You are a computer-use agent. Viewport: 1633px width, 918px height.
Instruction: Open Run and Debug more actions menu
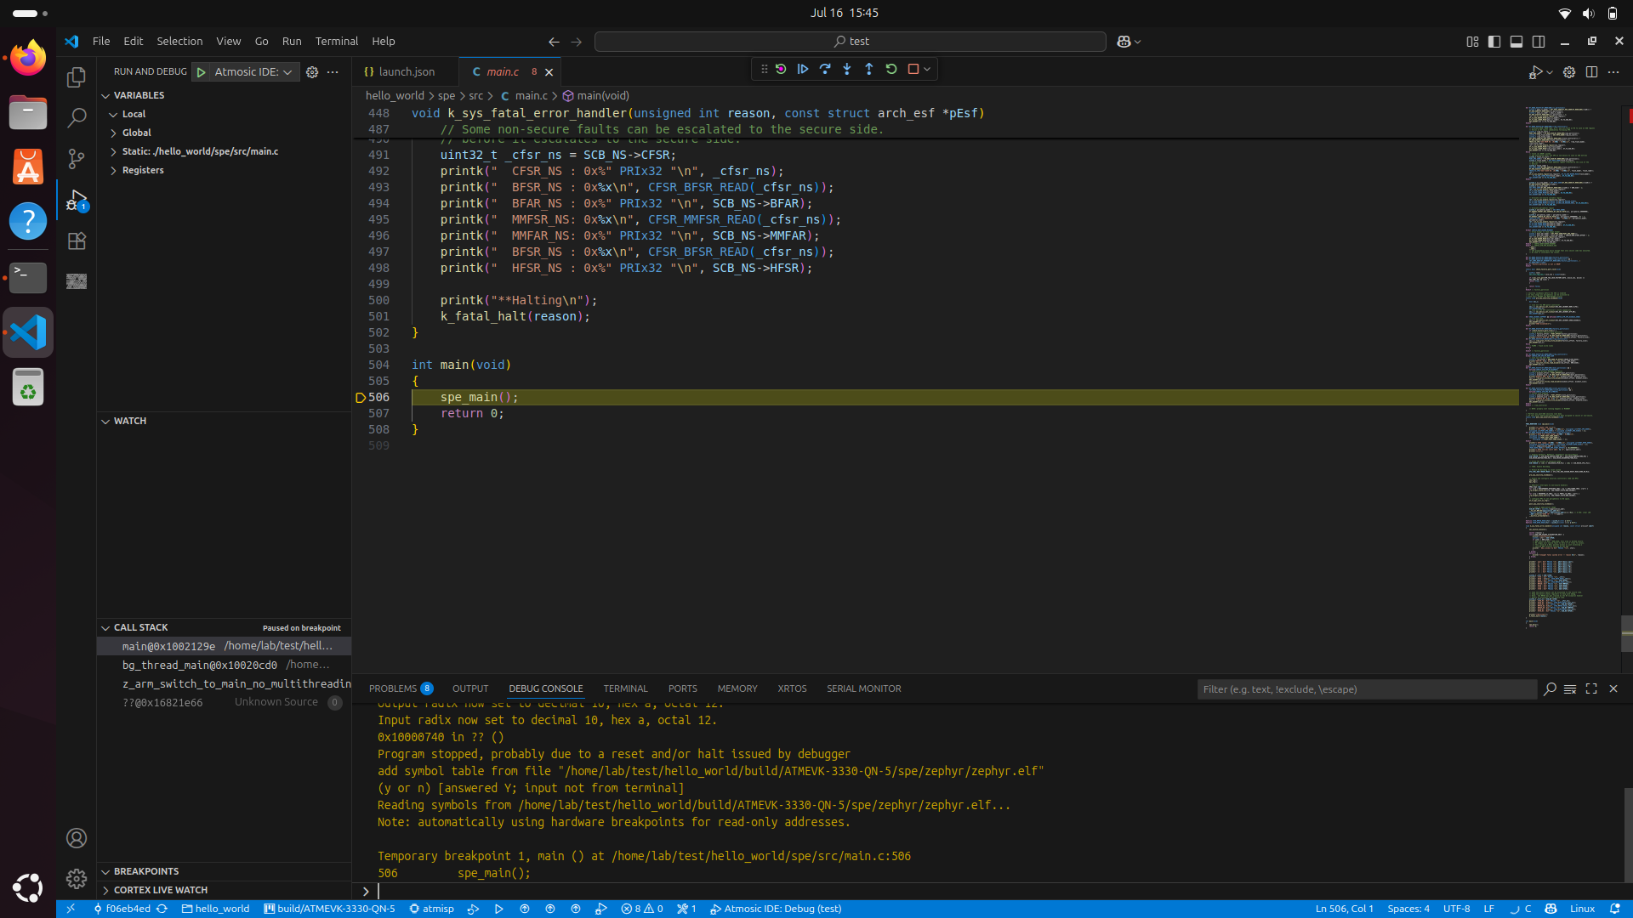(333, 72)
